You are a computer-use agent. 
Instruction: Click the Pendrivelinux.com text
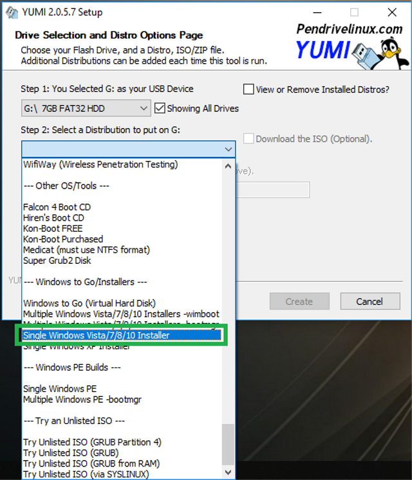(x=350, y=30)
